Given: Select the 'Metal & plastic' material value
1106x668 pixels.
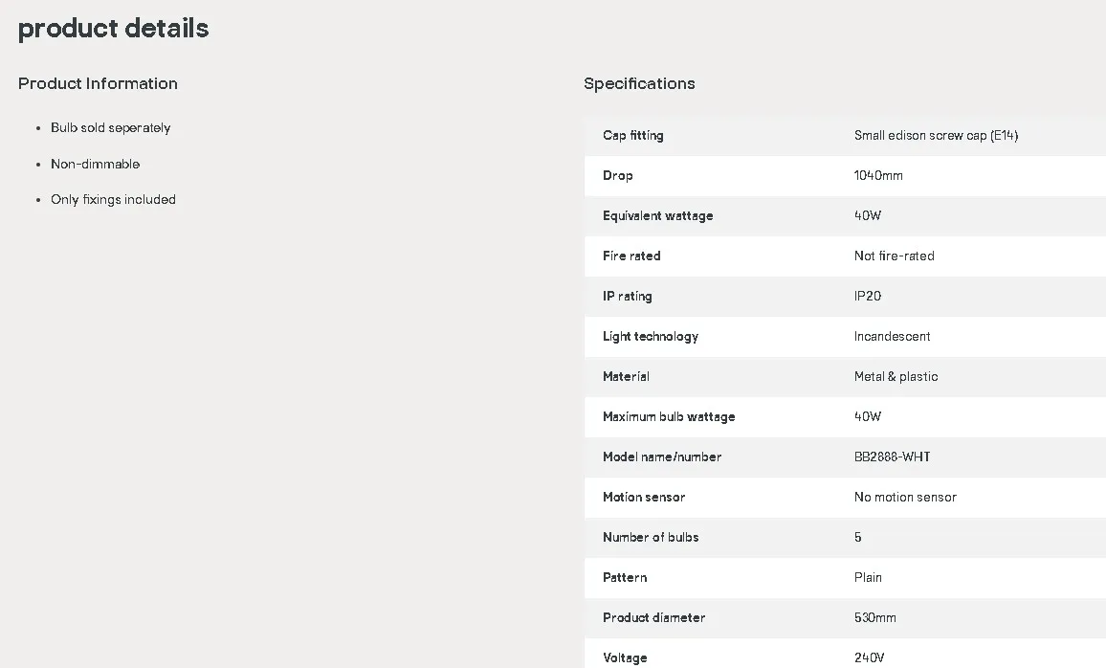Looking at the screenshot, I should click(x=896, y=377).
